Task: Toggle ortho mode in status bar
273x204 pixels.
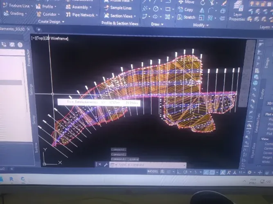Action: click(x=178, y=172)
